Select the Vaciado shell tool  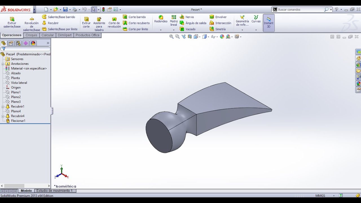tap(188, 29)
